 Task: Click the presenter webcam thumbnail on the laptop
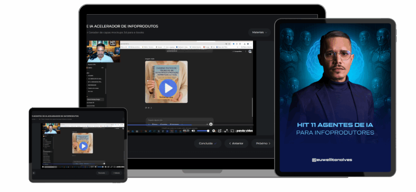click(x=103, y=51)
